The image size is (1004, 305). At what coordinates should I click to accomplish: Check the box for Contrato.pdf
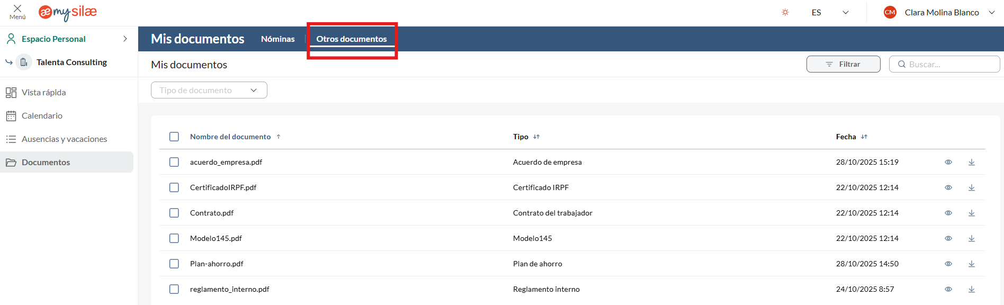(174, 213)
